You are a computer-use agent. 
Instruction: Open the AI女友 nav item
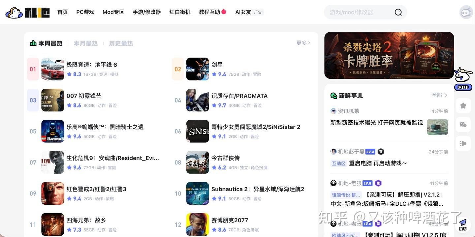coord(243,12)
